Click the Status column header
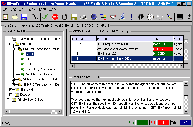The image size is (193, 127). click(163, 39)
